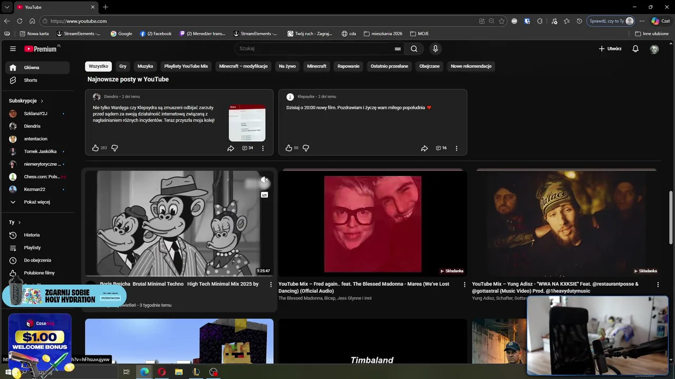Open the Yung Adisz mix thumbnail
This screenshot has width=675, height=379.
click(566, 223)
